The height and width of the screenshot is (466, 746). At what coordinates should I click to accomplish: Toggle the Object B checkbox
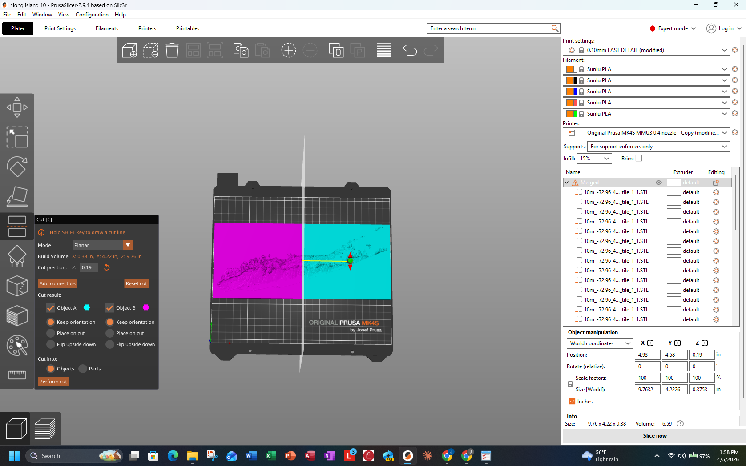[x=109, y=308]
